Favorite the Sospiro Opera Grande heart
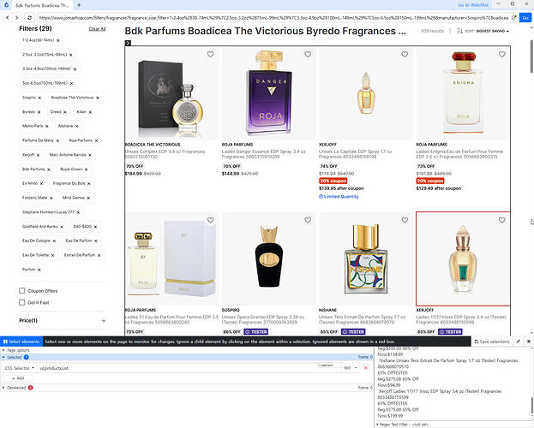Viewport: 534px width, 428px height. pos(308,220)
